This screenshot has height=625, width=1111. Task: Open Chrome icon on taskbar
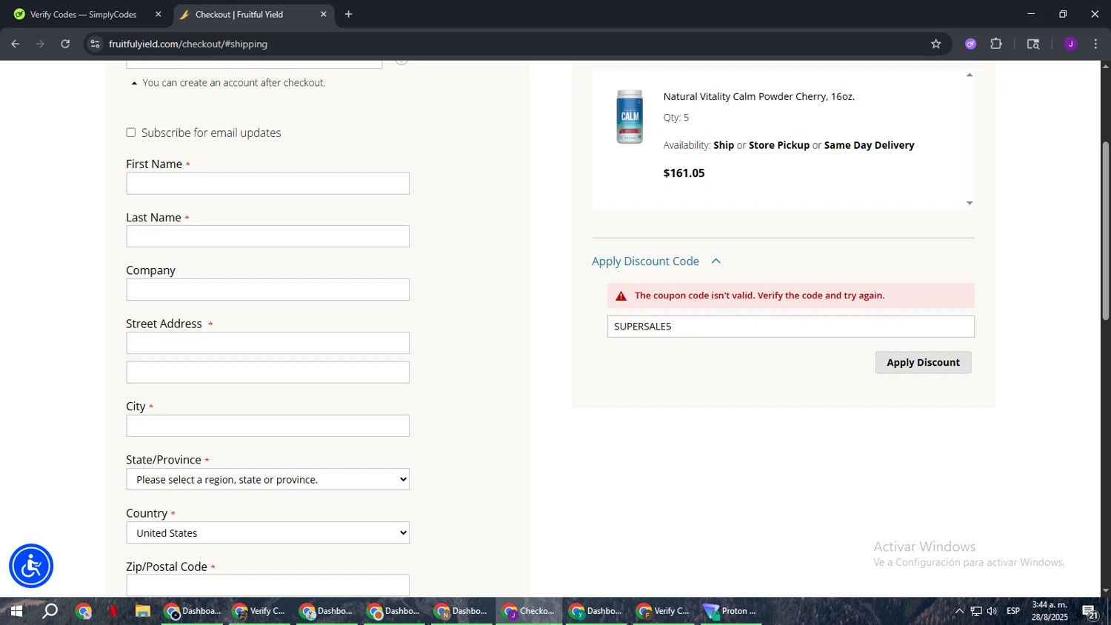click(84, 611)
